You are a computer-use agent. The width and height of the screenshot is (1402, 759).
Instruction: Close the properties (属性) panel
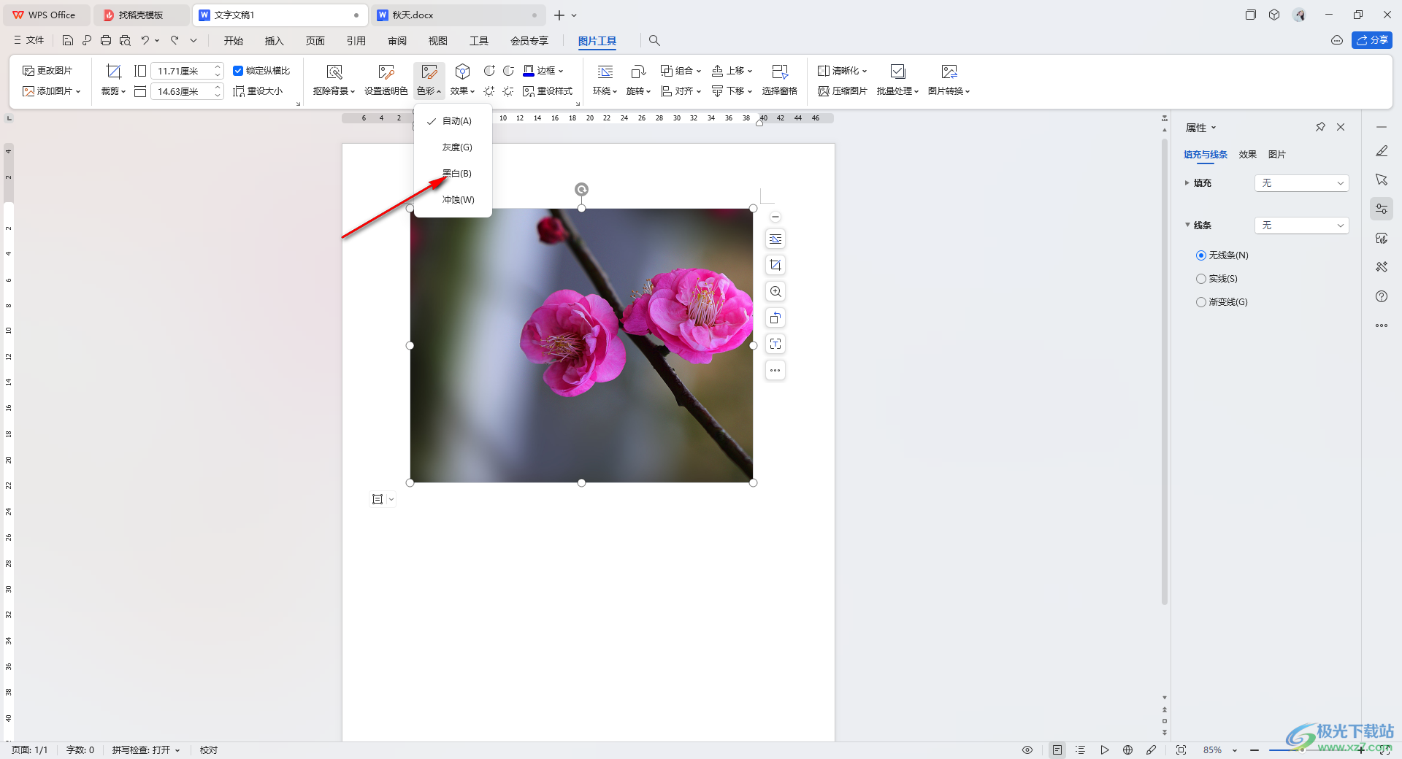pyautogui.click(x=1341, y=127)
